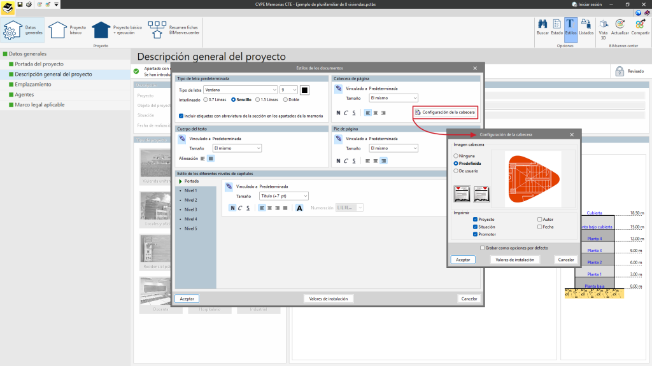Screen dimensions: 652x366
Task: Select right header image layout thumbnail
Action: 481,194
